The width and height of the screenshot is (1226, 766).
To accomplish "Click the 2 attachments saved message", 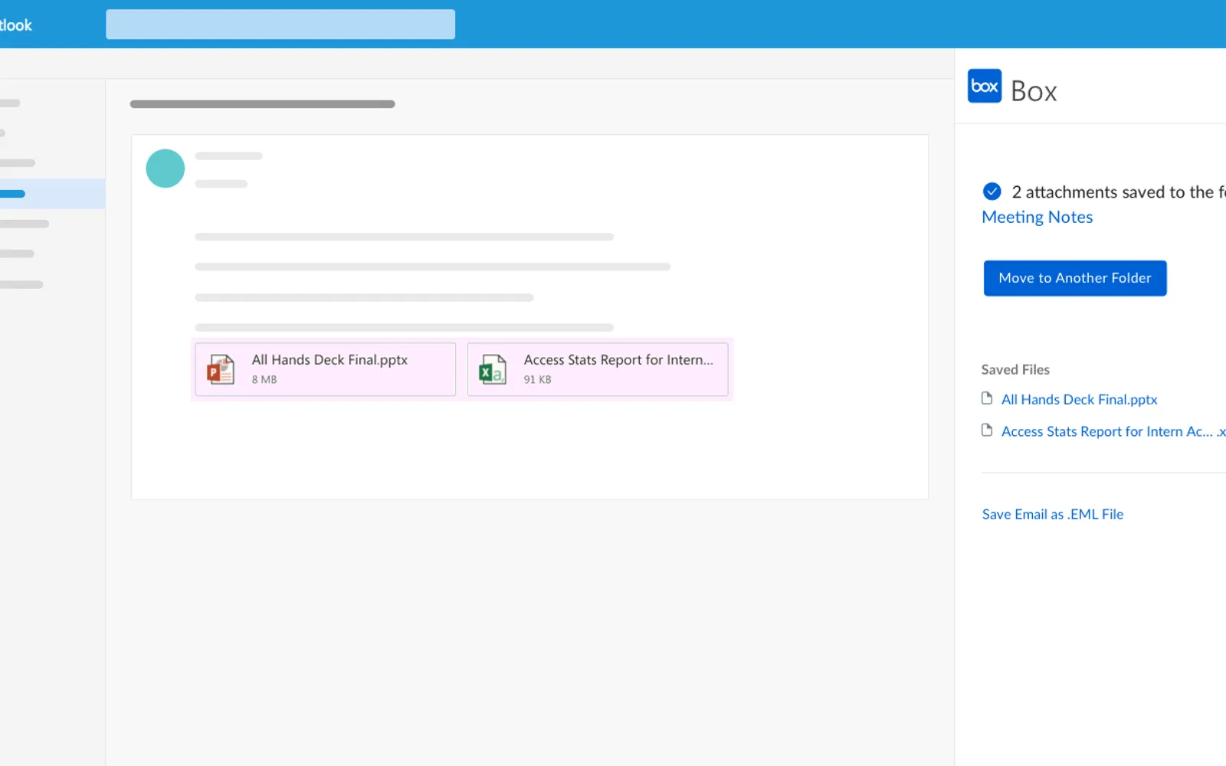I will coord(1119,192).
